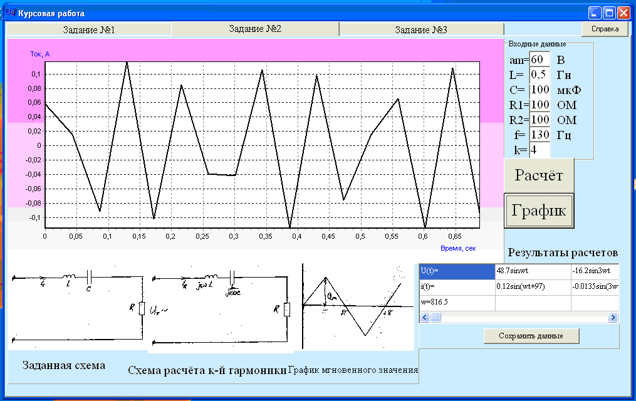This screenshot has width=636, height=401.
Task: Switch to the Задание №1 tab
Action: tap(88, 29)
